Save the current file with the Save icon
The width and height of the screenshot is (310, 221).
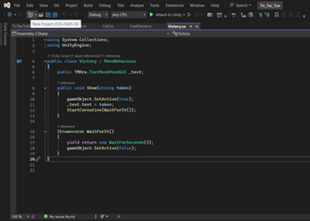(x=48, y=15)
